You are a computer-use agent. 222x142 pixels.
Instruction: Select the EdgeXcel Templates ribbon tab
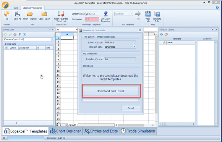click(x=33, y=8)
